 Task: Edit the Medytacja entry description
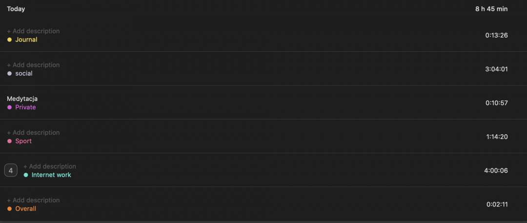22,99
